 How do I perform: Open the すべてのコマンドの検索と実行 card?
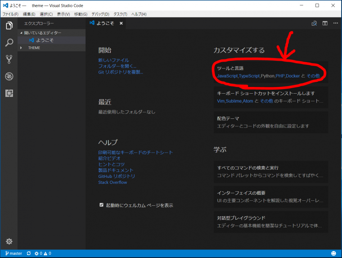coord(271,172)
